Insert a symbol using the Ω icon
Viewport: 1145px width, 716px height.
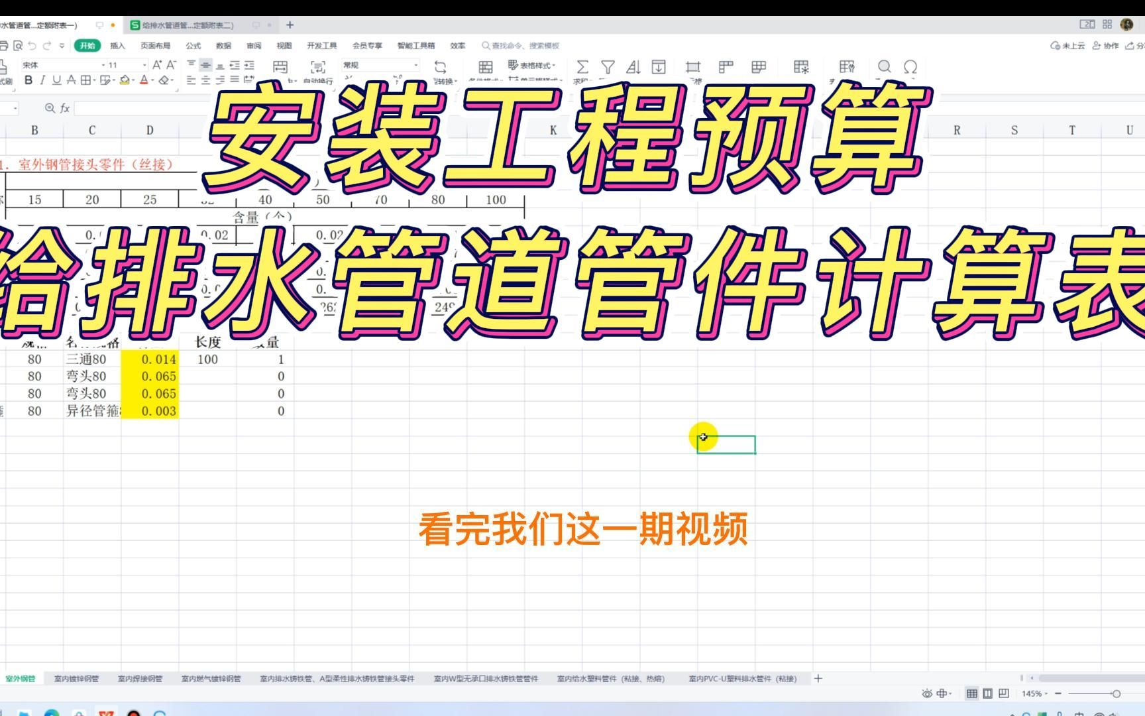point(910,66)
